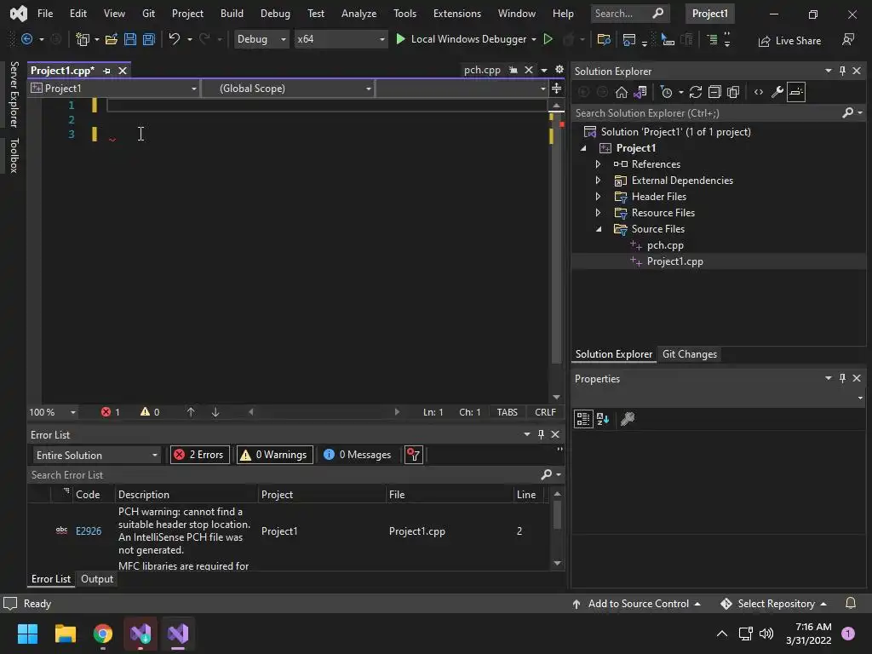Open the x64 platform dropdown
This screenshot has height=654, width=872.
[x=341, y=39]
